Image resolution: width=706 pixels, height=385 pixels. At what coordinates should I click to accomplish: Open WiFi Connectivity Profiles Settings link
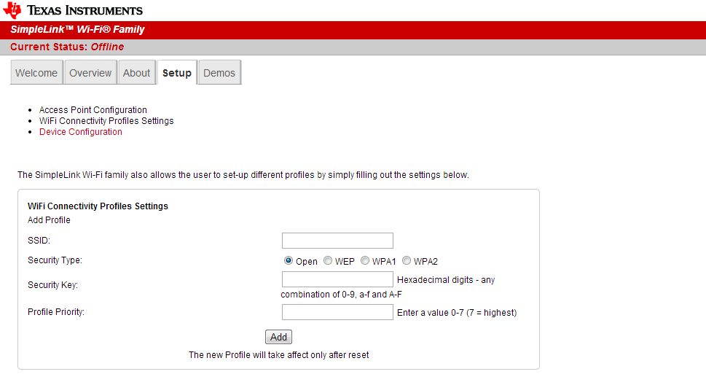[x=106, y=121]
